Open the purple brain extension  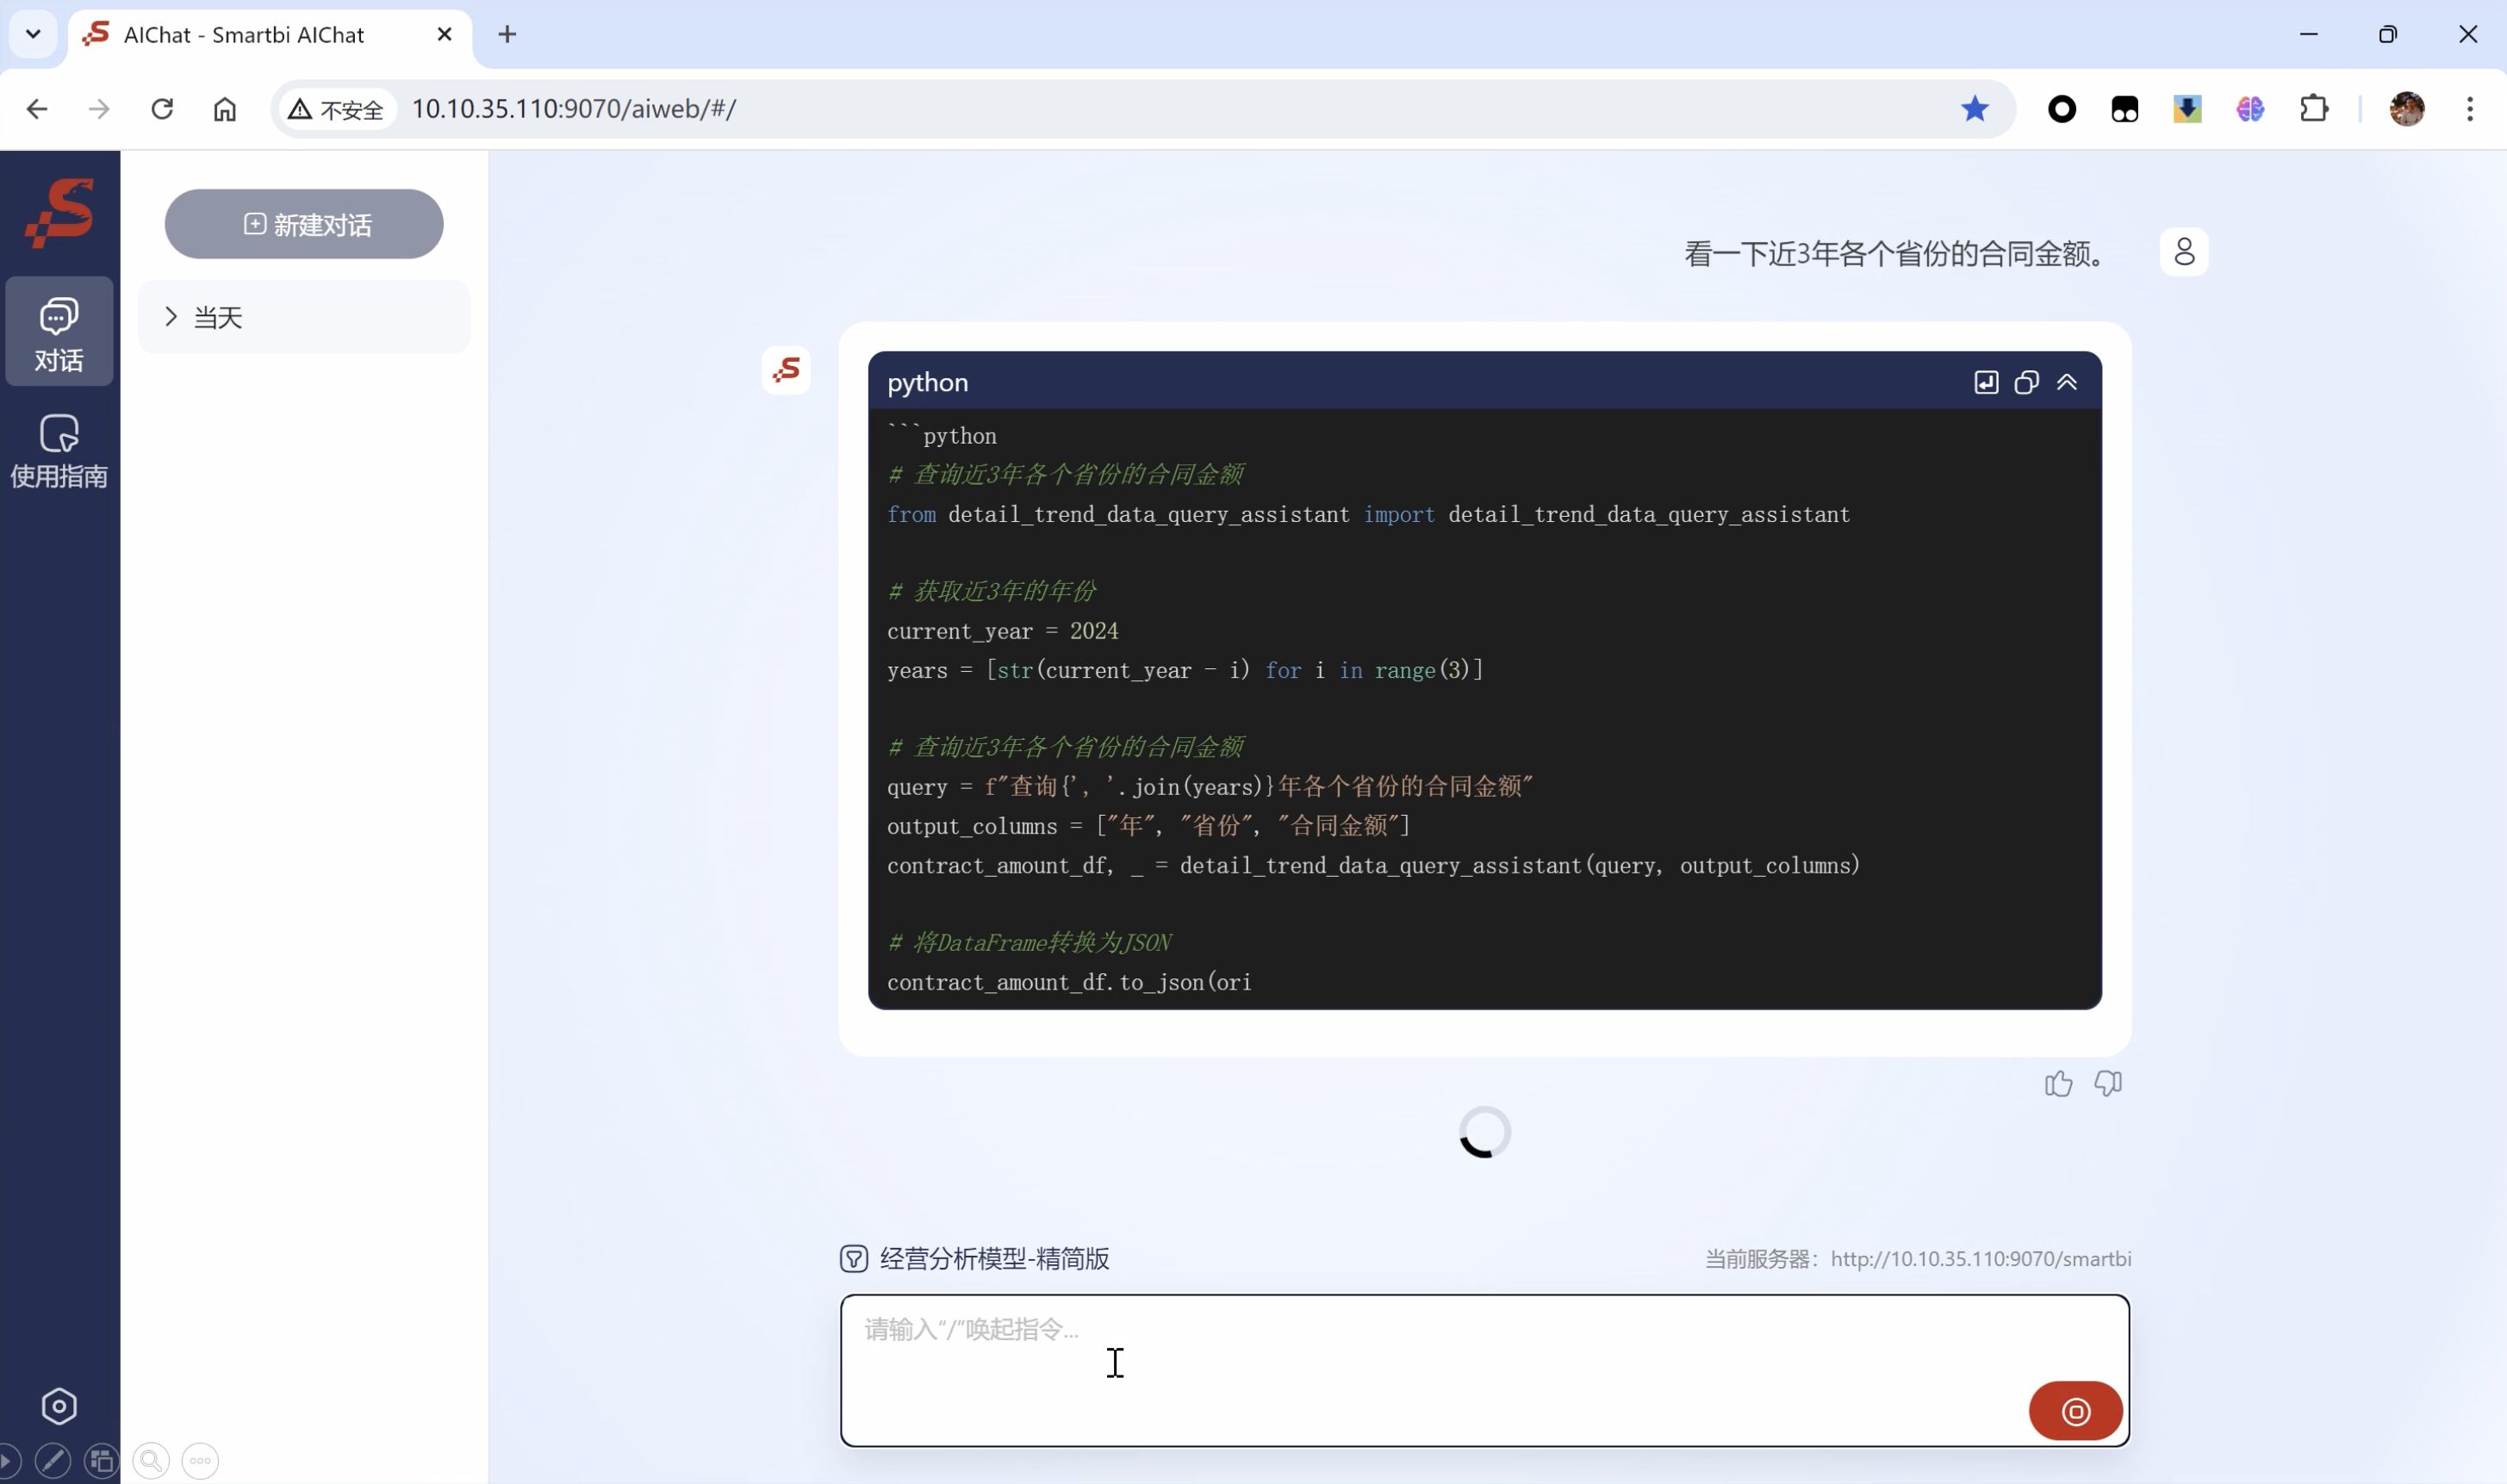[x=2250, y=109]
